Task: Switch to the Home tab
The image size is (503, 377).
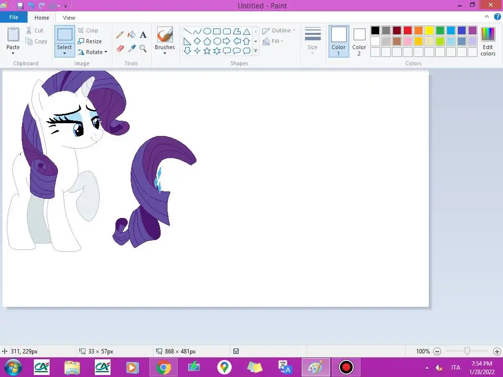Action: (x=42, y=18)
